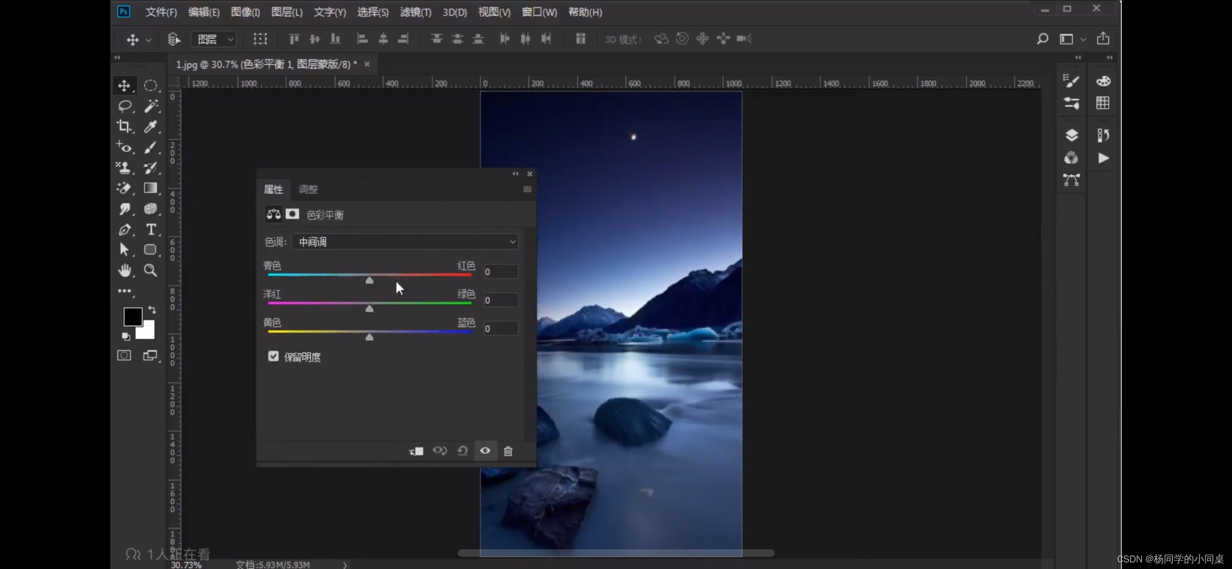Select the Zoom tool in toolbar

point(150,271)
